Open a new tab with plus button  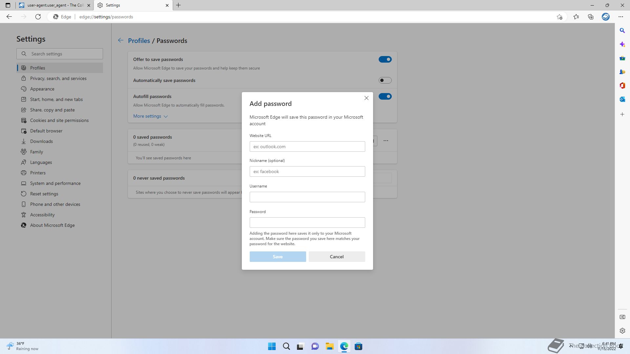pyautogui.click(x=178, y=5)
